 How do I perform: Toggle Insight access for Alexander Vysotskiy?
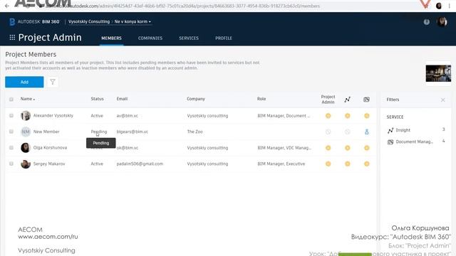pyautogui.click(x=347, y=116)
